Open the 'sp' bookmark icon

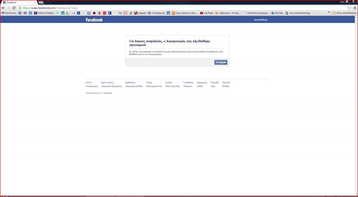coord(120,13)
